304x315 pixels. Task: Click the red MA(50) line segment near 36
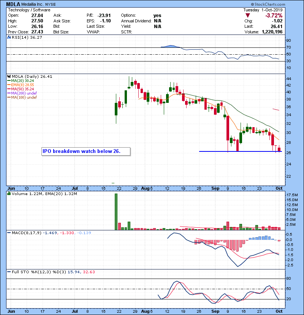tap(276, 109)
